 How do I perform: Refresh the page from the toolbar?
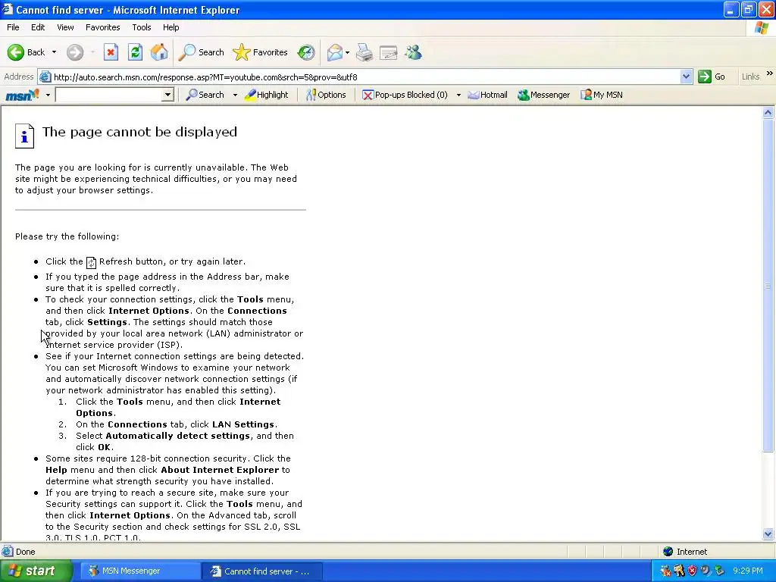coord(135,52)
